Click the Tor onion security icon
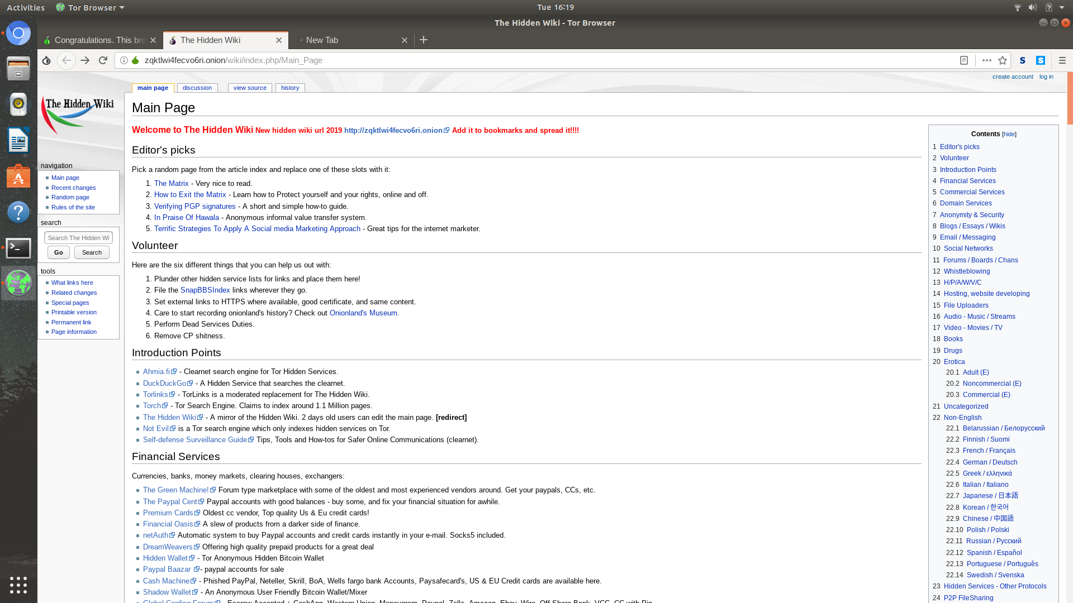The image size is (1073, 603). click(46, 60)
